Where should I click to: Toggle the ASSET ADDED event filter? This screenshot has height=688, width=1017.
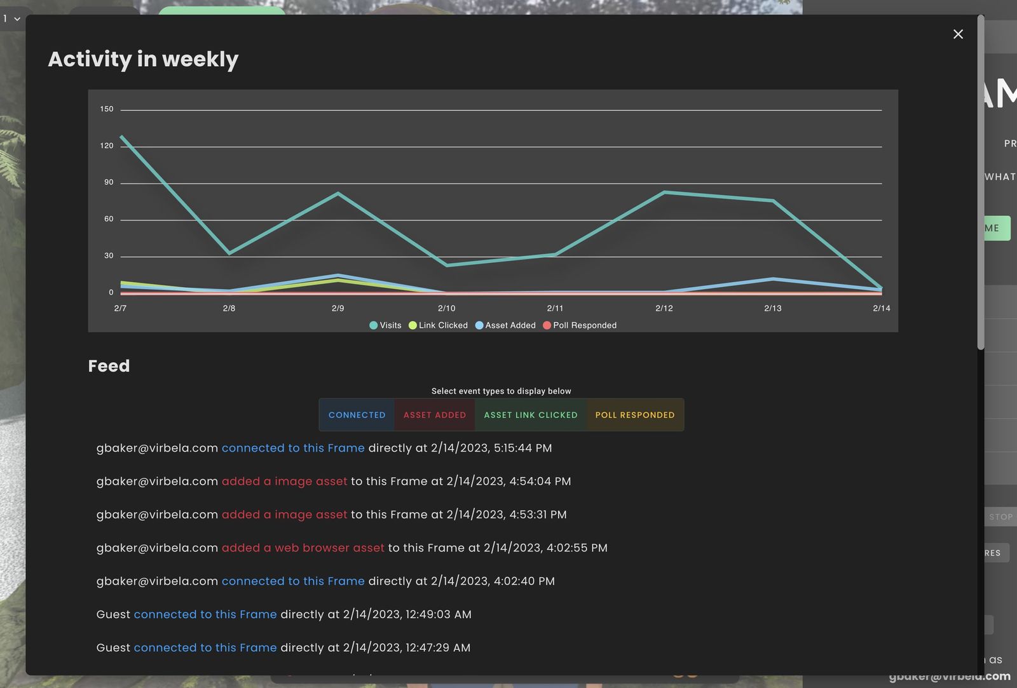(435, 415)
